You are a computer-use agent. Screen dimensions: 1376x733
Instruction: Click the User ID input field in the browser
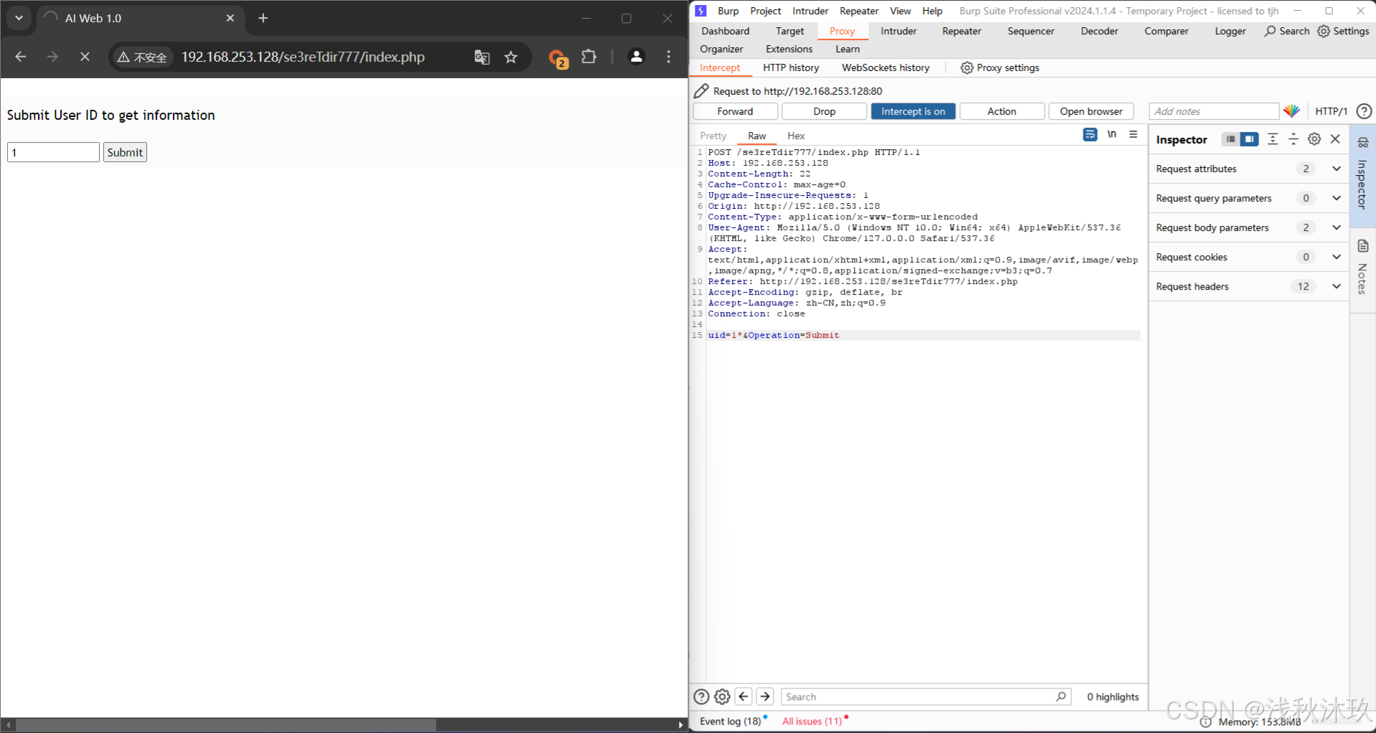(53, 152)
